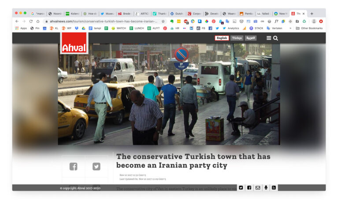
Task: Share article via large Facebook icon
Action: pos(73,166)
